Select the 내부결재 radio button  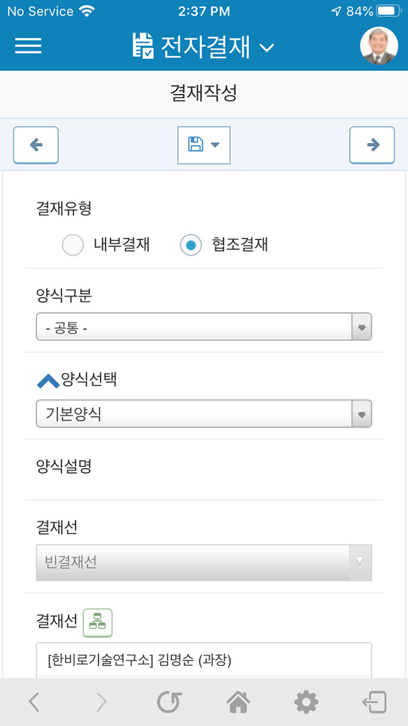tap(73, 245)
